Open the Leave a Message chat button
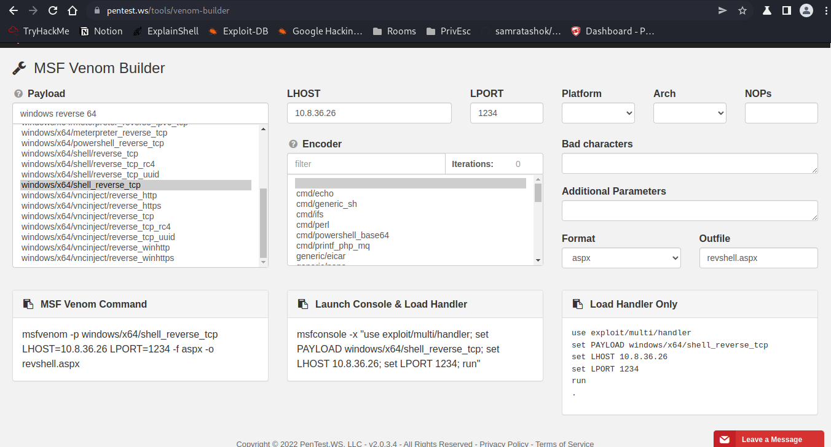The image size is (831, 447). [769, 439]
